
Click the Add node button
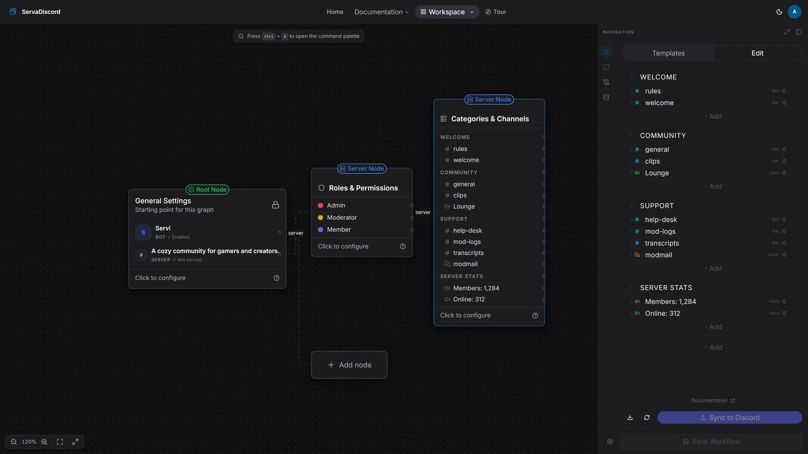(x=349, y=365)
